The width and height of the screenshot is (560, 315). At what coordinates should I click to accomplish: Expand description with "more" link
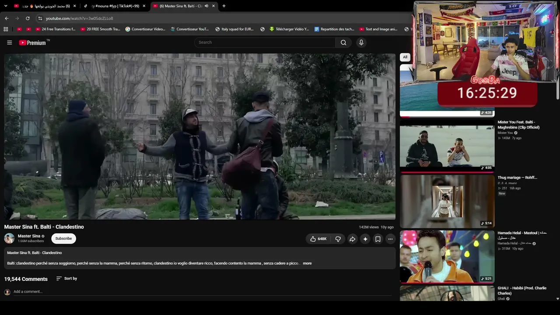coord(307,263)
